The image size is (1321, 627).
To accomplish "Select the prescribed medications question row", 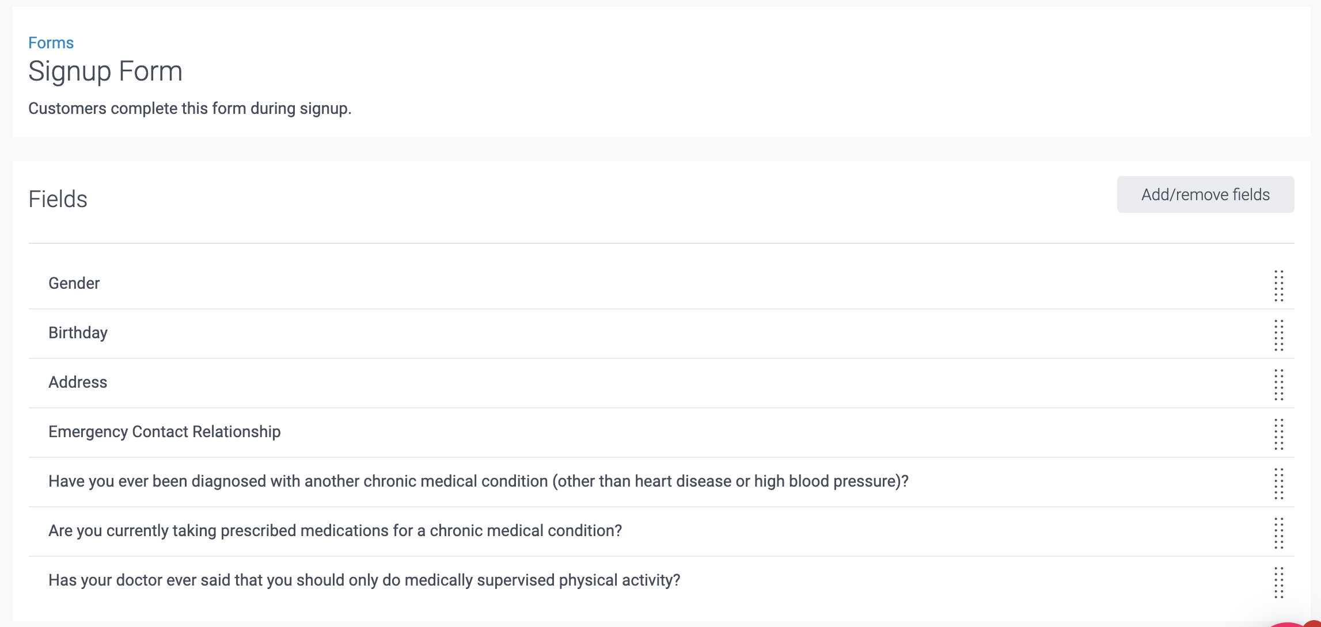I will click(x=335, y=531).
